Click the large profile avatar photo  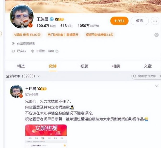22,17
